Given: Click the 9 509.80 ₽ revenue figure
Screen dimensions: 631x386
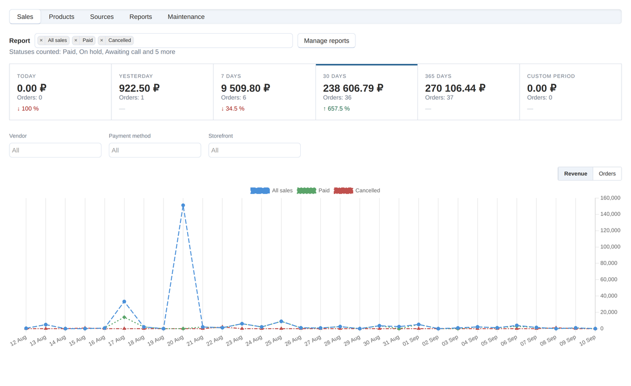Looking at the screenshot, I should point(246,88).
